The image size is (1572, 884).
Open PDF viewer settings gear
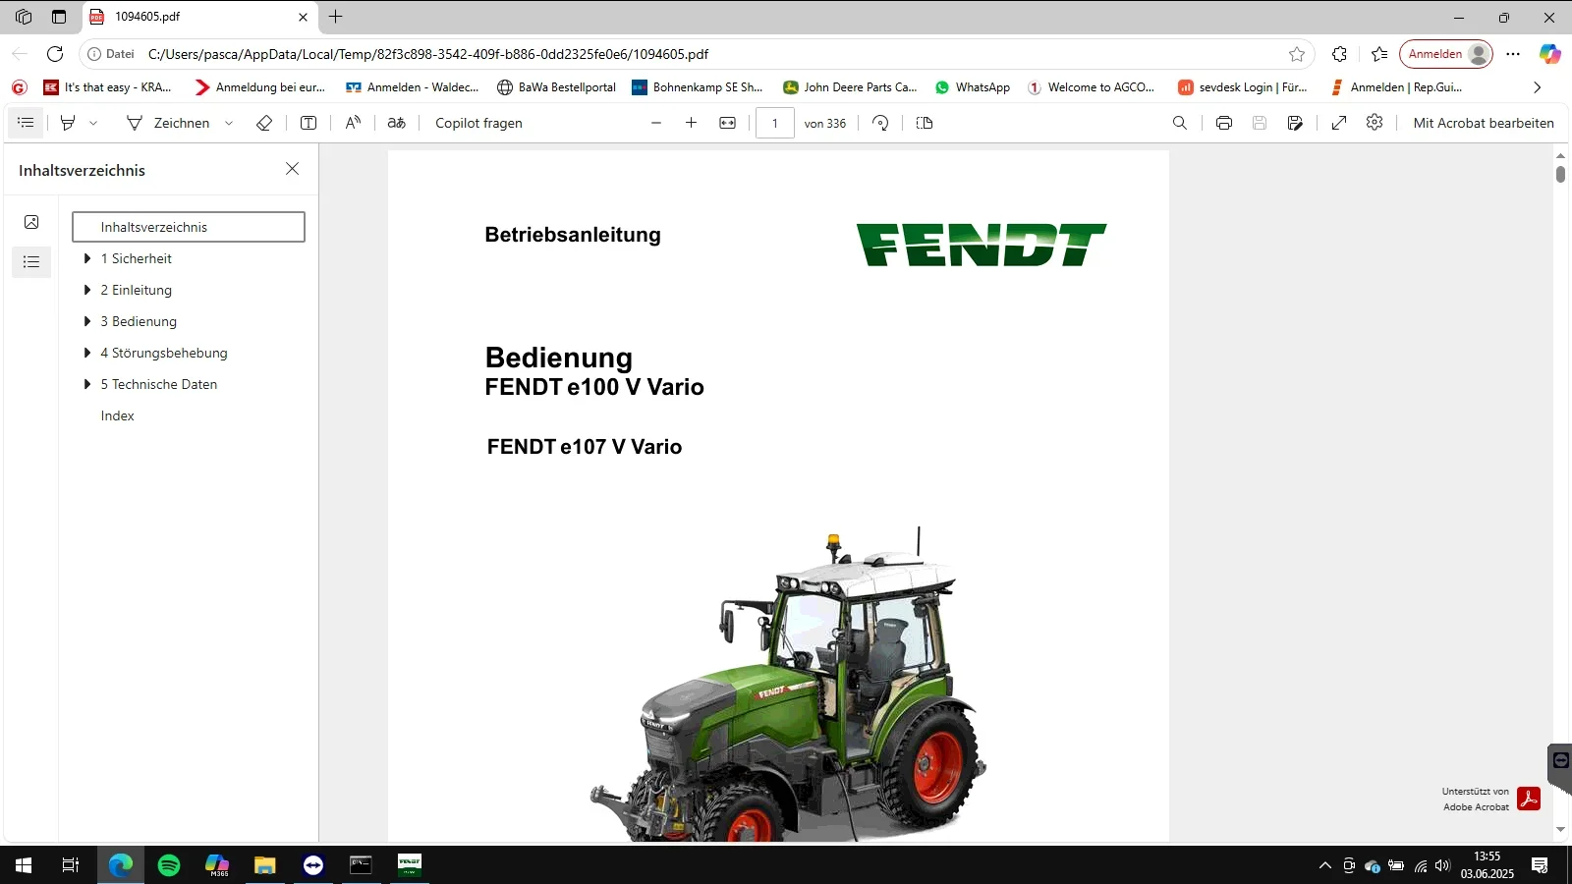[1375, 123]
